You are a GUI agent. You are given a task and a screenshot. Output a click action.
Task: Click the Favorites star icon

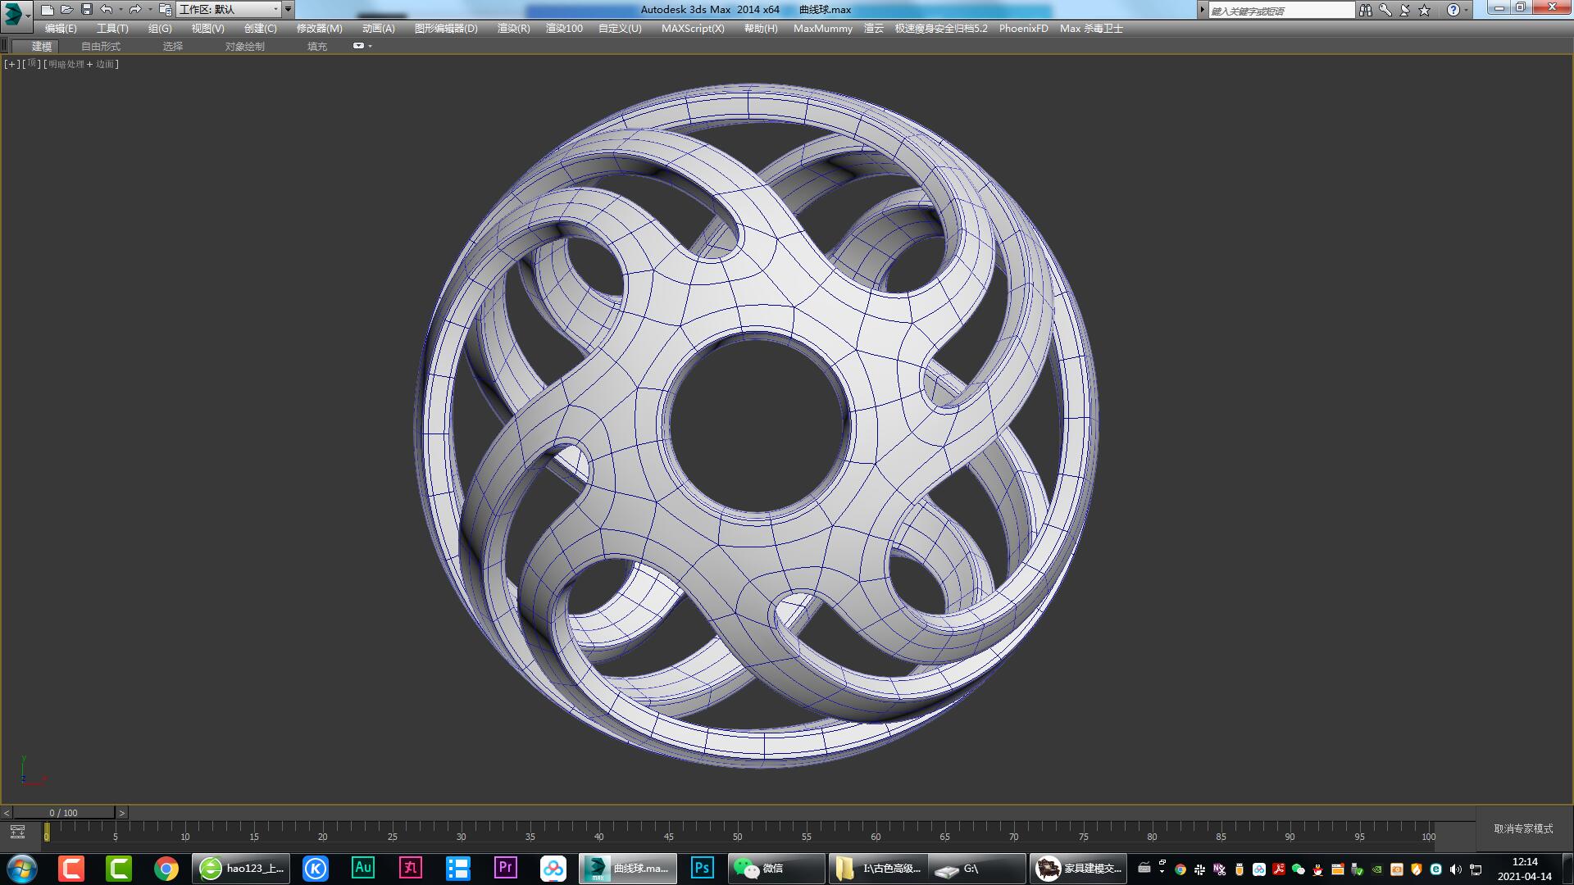coord(1423,10)
